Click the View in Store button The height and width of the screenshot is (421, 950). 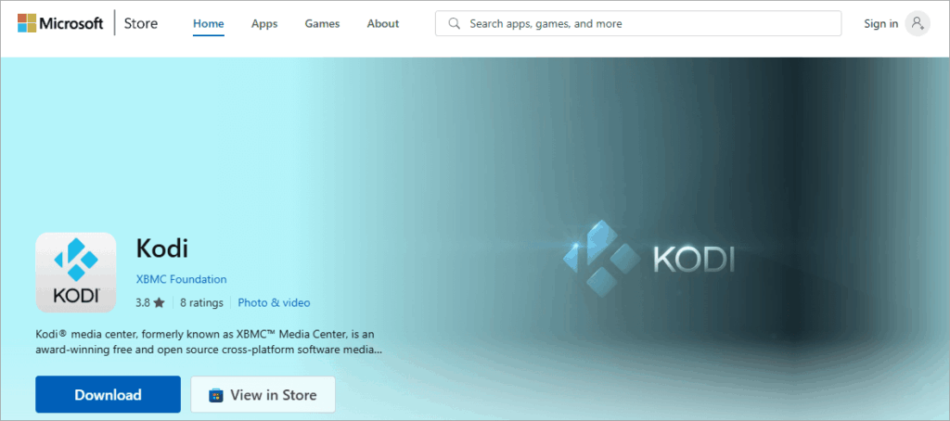click(263, 395)
